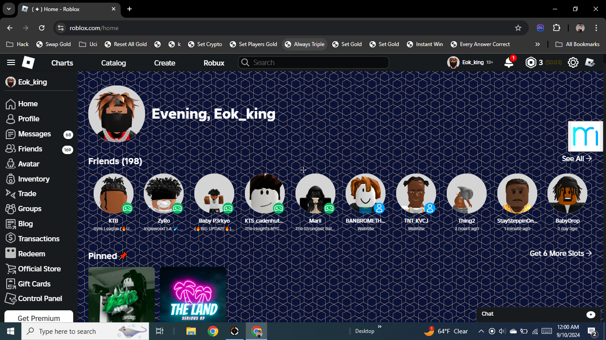Click the Always Triple bookmark

pyautogui.click(x=305, y=44)
